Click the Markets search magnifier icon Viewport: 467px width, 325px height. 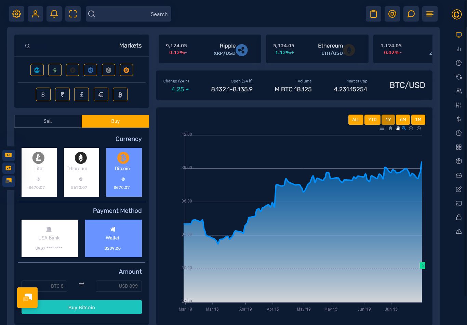[x=28, y=46]
